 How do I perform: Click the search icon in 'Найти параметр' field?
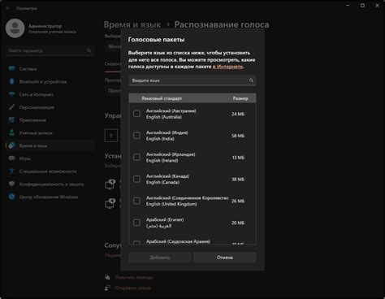pos(89,50)
